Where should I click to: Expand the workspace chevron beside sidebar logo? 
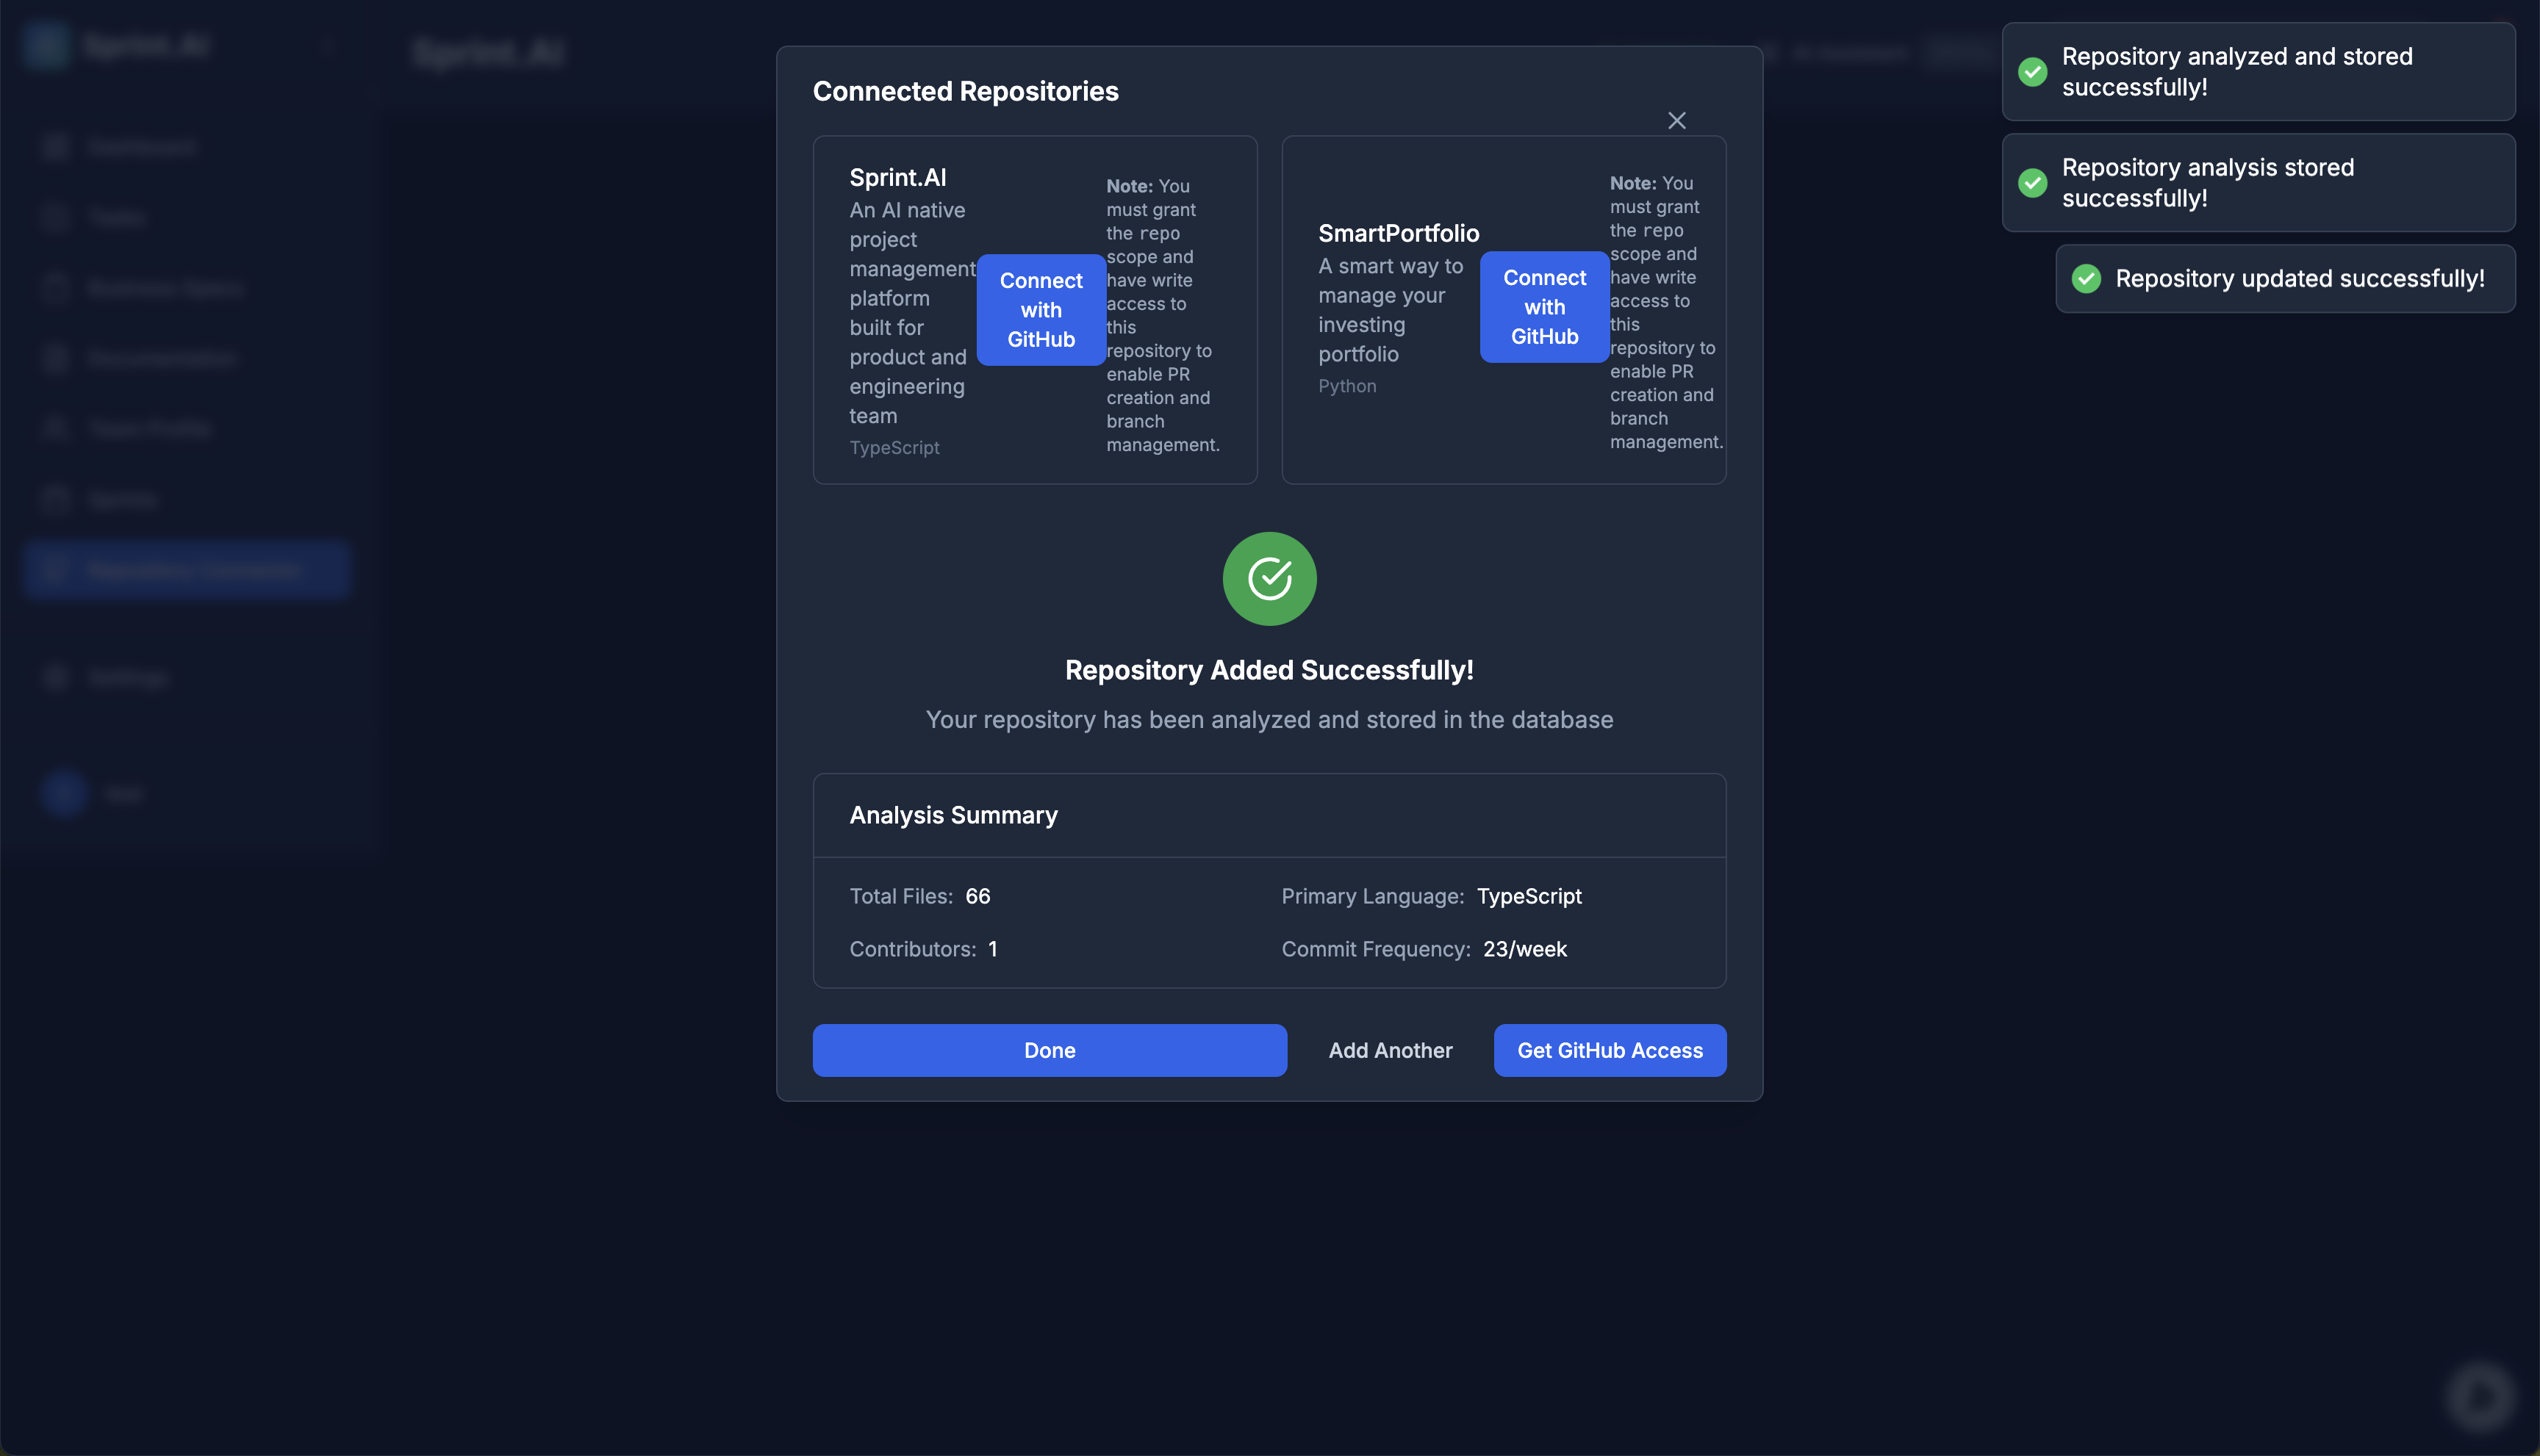click(x=327, y=46)
